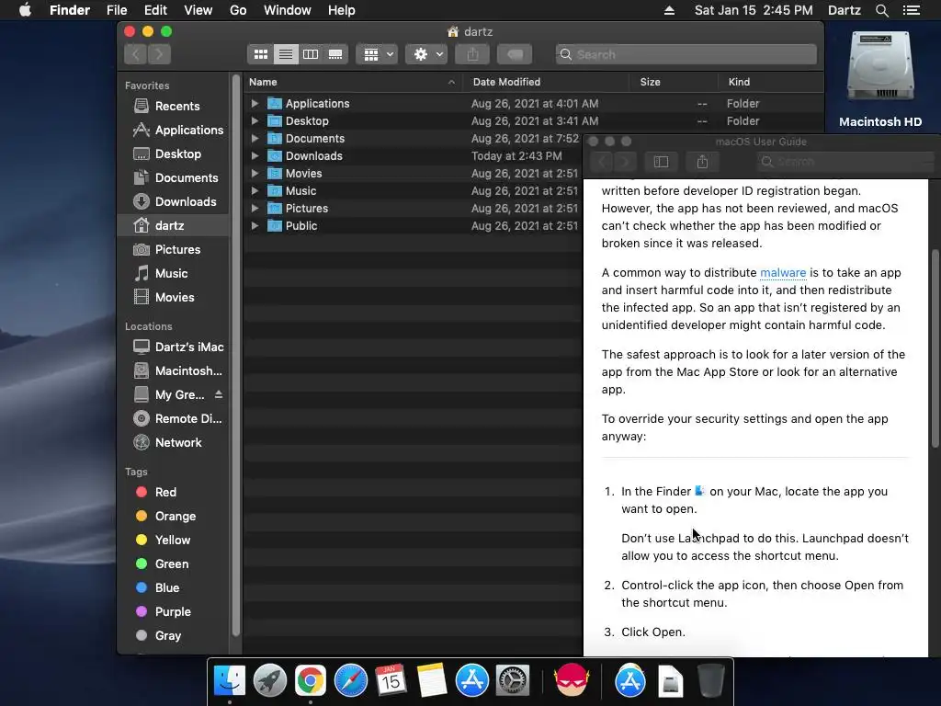Open the Edit menu
Viewport: 941px width, 706px height.
coord(155,10)
